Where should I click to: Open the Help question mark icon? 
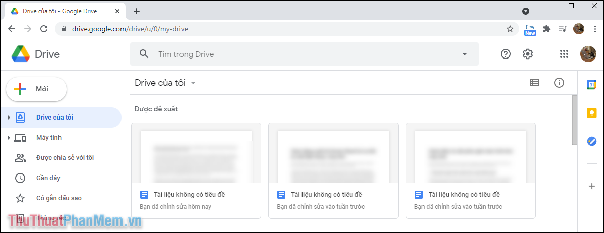[x=505, y=54]
